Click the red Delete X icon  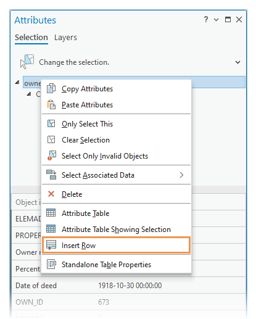click(x=51, y=194)
